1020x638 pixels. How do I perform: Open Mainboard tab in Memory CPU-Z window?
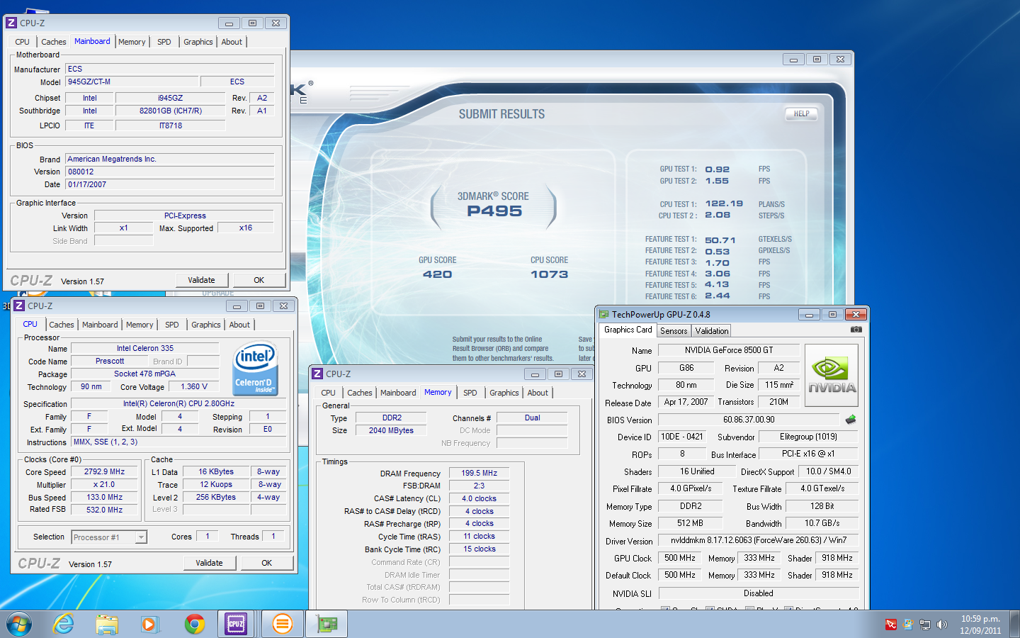(398, 393)
